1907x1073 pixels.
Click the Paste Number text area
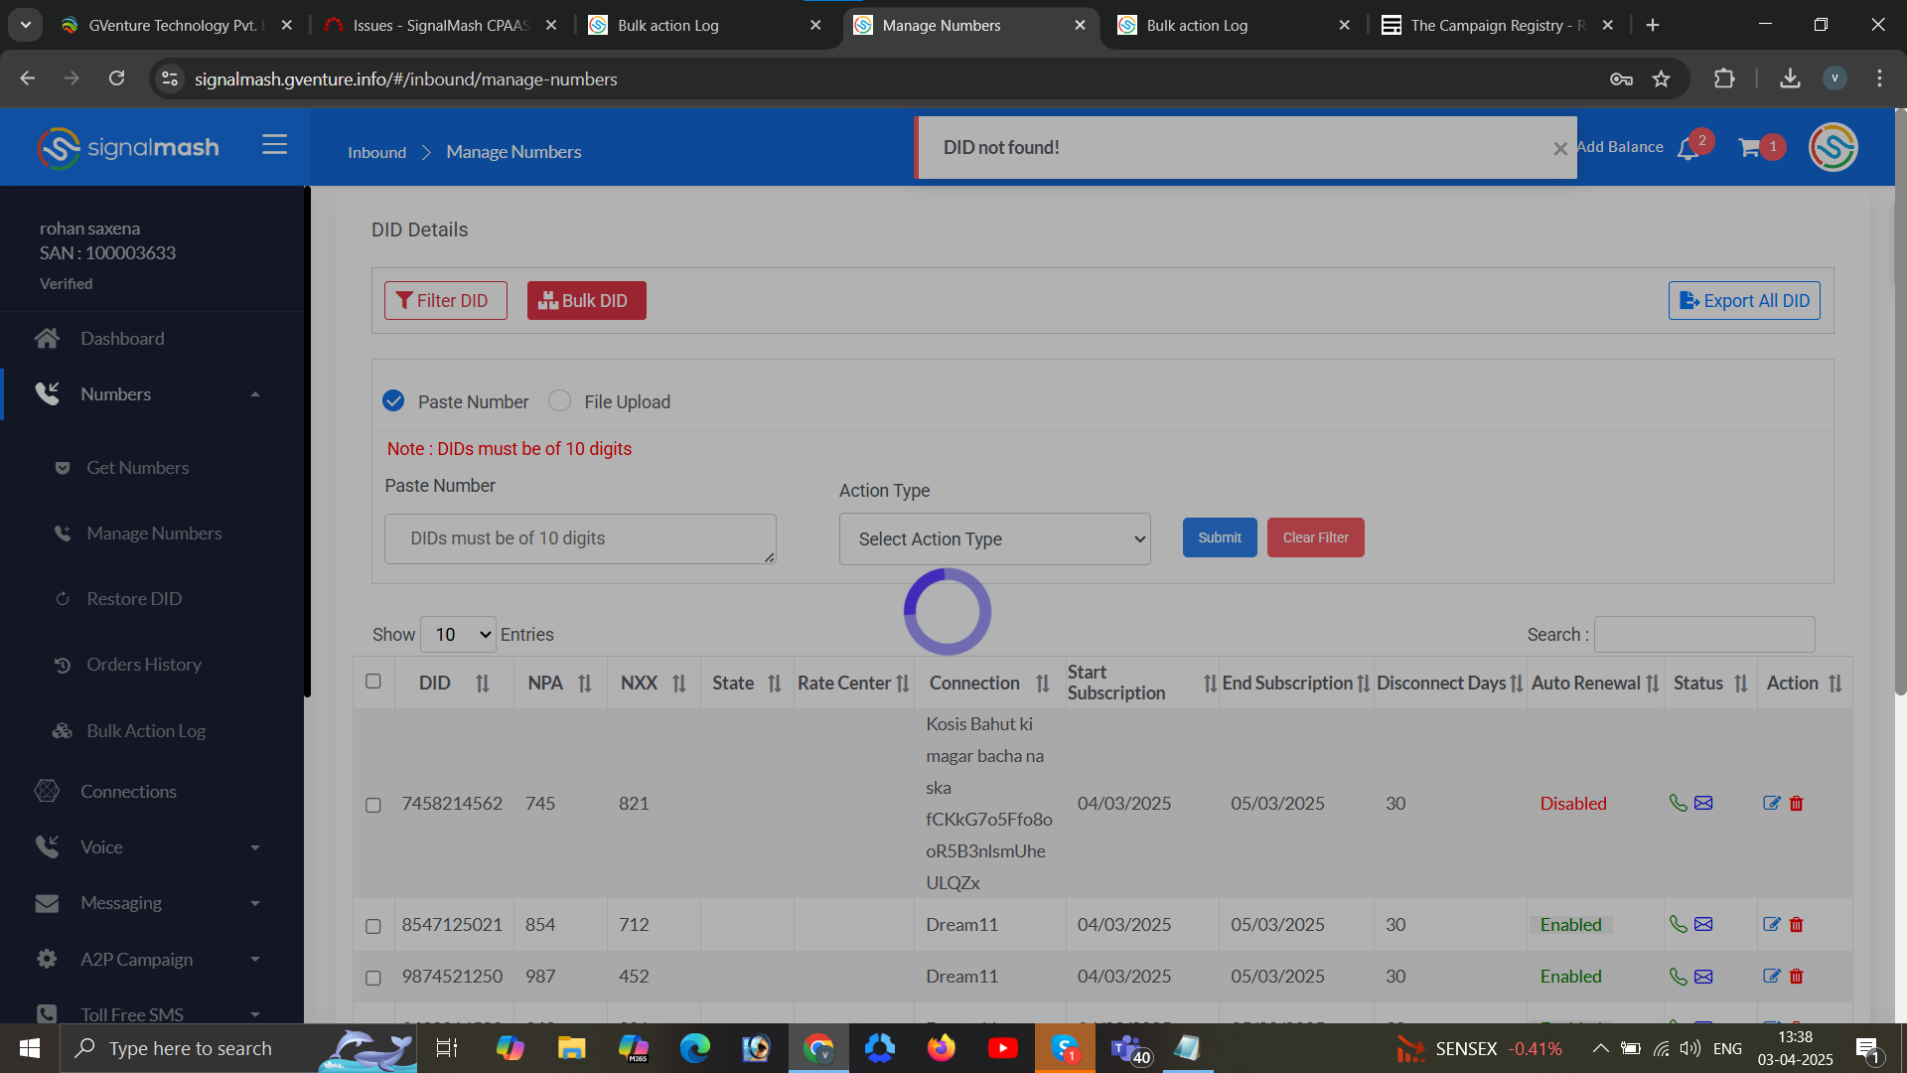tap(580, 538)
